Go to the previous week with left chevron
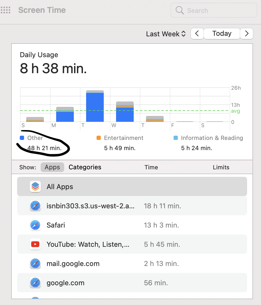The image size is (261, 305). click(197, 34)
